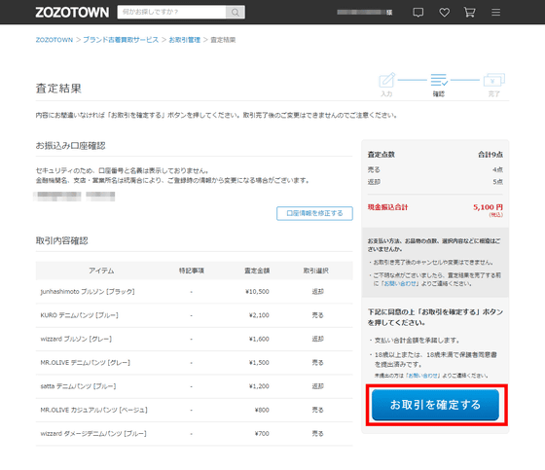
Task: Click the ¥1,600 appraisal amount
Action: coord(259,339)
